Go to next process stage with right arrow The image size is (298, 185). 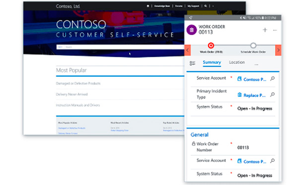[278, 50]
